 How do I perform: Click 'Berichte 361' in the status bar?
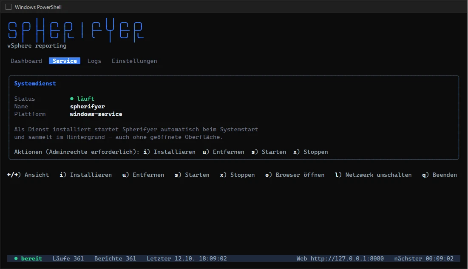[x=115, y=258]
